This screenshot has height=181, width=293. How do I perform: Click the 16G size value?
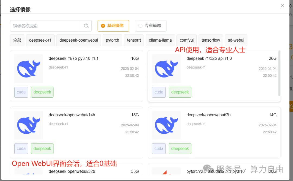point(135,58)
